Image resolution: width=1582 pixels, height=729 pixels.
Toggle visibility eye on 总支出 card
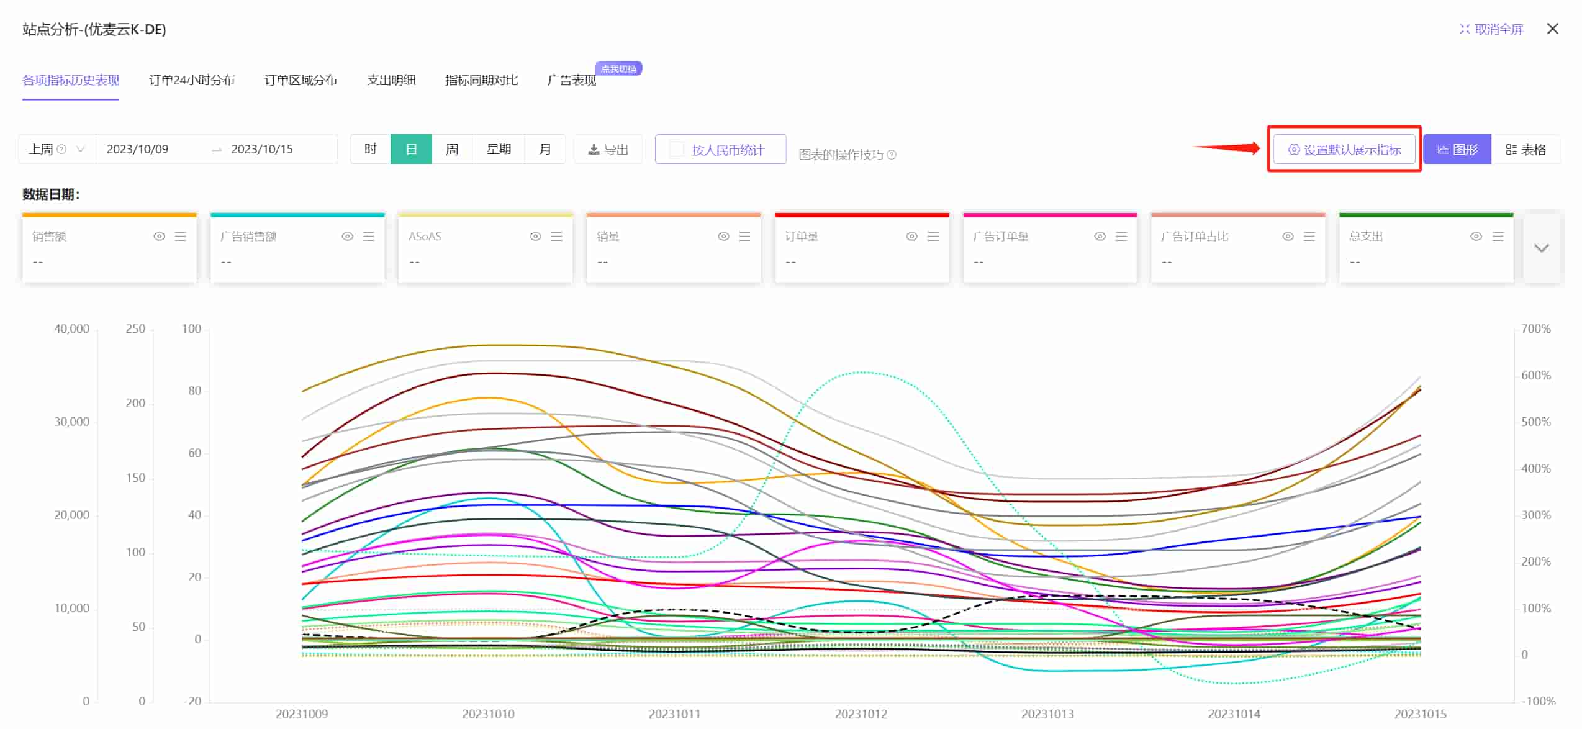click(1476, 237)
